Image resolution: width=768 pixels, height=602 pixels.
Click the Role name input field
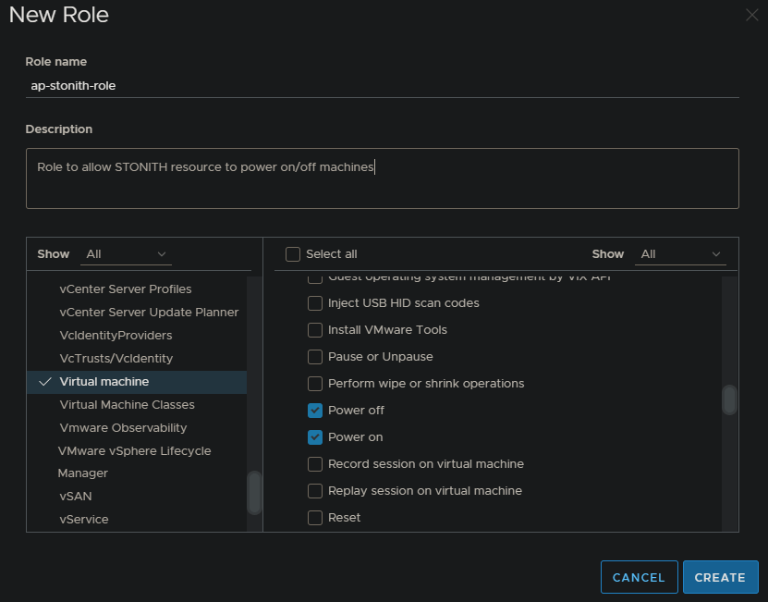click(382, 85)
